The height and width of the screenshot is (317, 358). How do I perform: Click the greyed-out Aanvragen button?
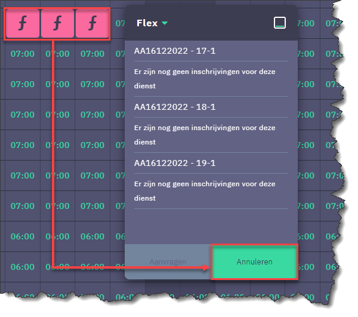tap(168, 261)
